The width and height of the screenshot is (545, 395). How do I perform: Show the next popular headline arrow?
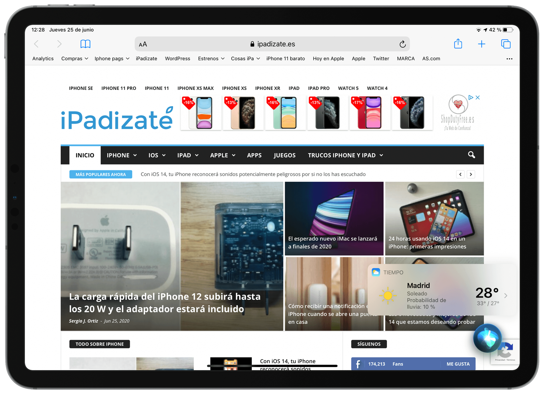pyautogui.click(x=471, y=174)
